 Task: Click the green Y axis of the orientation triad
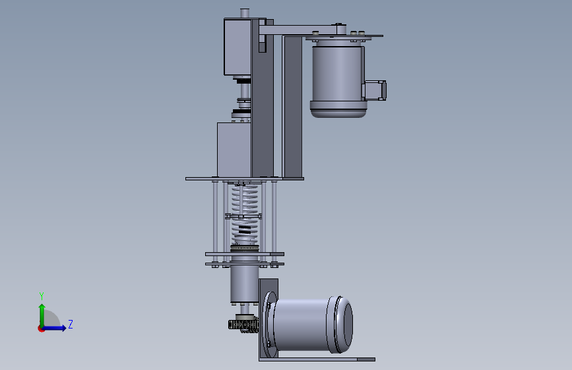(x=42, y=315)
